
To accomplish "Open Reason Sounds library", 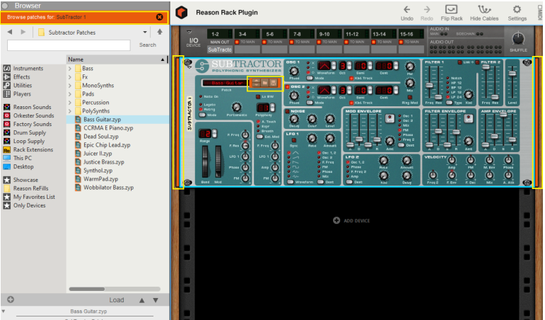I will pyautogui.click(x=32, y=107).
